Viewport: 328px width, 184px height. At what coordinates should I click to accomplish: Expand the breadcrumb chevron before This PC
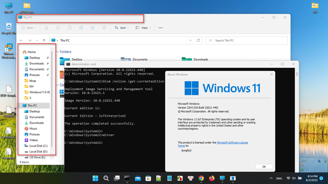pos(58,40)
